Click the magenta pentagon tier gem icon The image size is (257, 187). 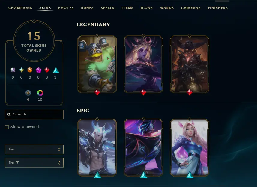click(38, 70)
